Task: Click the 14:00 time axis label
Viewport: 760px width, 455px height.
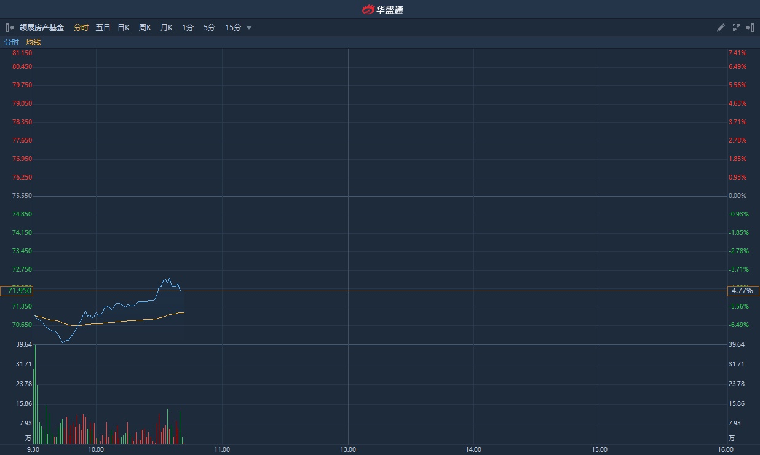Action: pyautogui.click(x=473, y=449)
